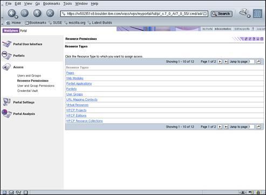Click the Portlets icon in the sidebar

point(6,55)
